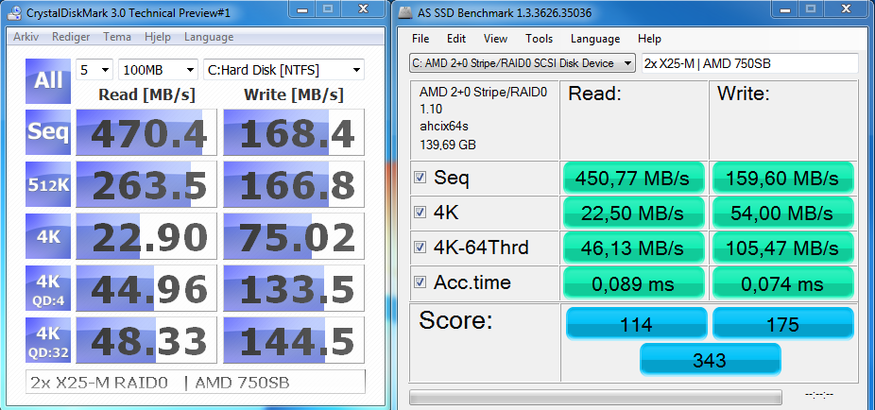Click the 168.4 Seq write result

[x=294, y=132]
